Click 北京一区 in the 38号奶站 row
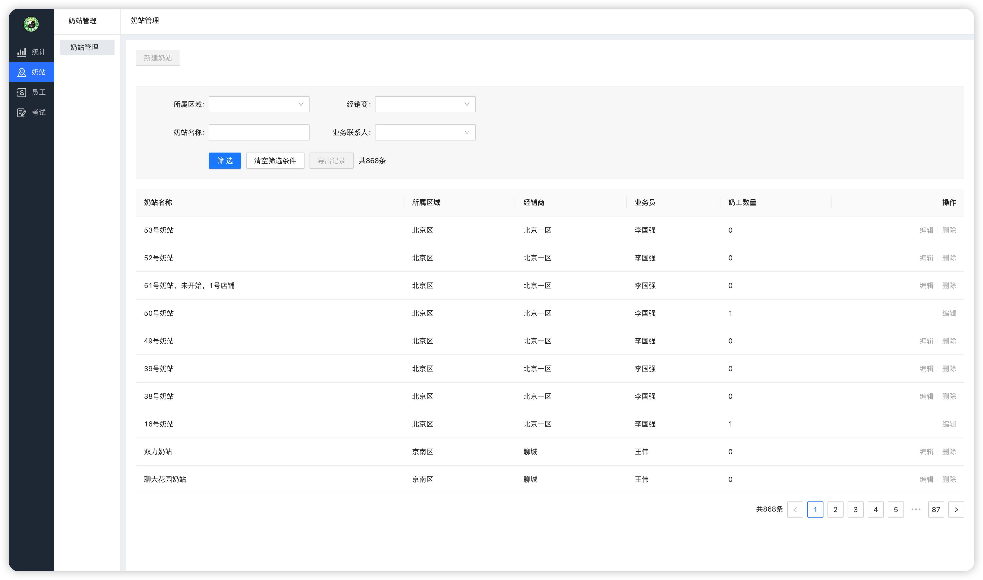The width and height of the screenshot is (983, 580). pyautogui.click(x=537, y=397)
